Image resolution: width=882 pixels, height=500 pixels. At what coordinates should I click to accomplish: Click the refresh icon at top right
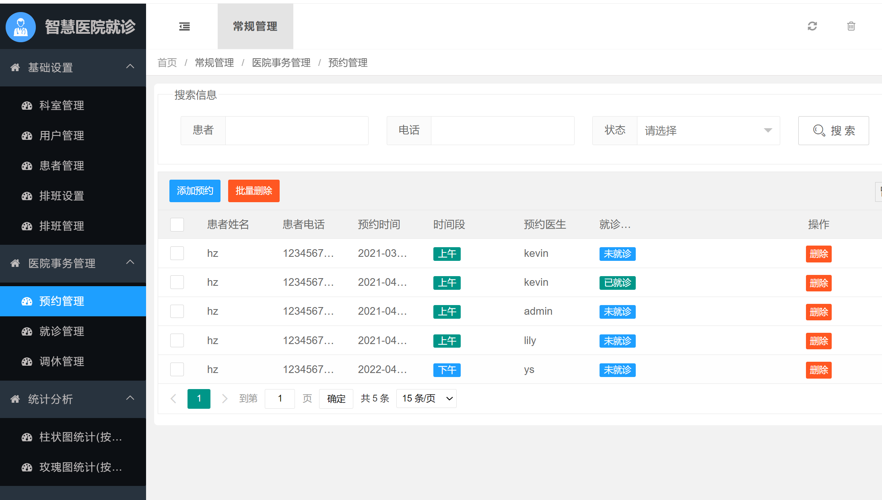click(x=812, y=26)
